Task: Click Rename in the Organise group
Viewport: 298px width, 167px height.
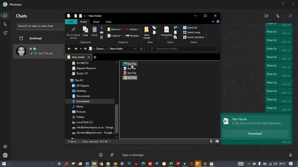Action: 132,36
